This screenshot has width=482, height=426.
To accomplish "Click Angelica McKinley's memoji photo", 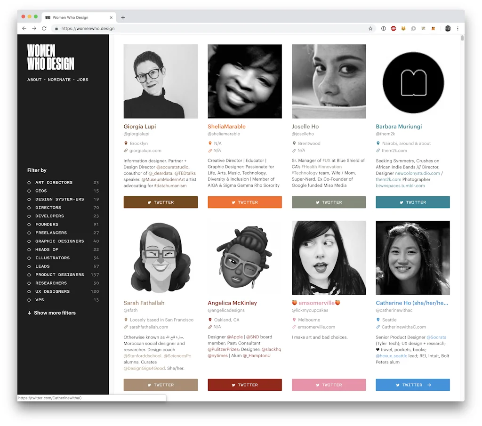I will click(244, 257).
